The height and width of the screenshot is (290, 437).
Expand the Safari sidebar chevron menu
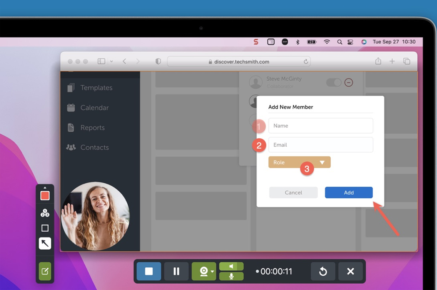(111, 61)
